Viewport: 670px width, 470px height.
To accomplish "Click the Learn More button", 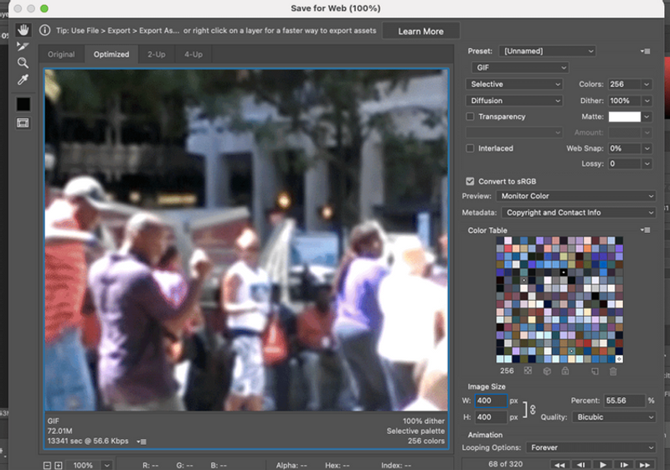I will pyautogui.click(x=421, y=31).
